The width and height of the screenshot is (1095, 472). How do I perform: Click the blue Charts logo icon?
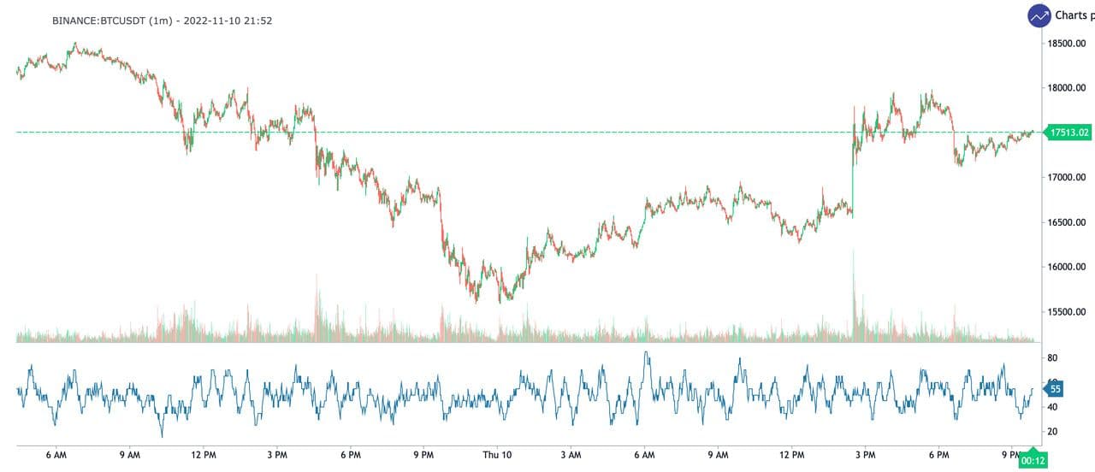[x=1039, y=15]
